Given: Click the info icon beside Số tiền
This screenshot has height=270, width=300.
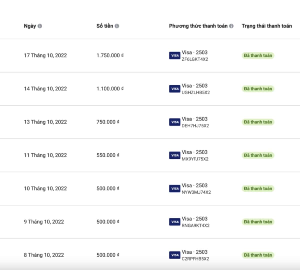Looking at the screenshot, I should click(x=117, y=26).
